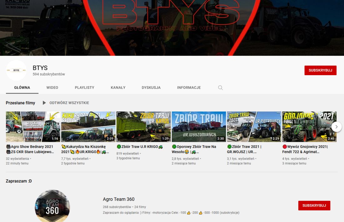The width and height of the screenshot is (344, 222).
Task: Click the BTYS channel avatar
Action: (16, 70)
